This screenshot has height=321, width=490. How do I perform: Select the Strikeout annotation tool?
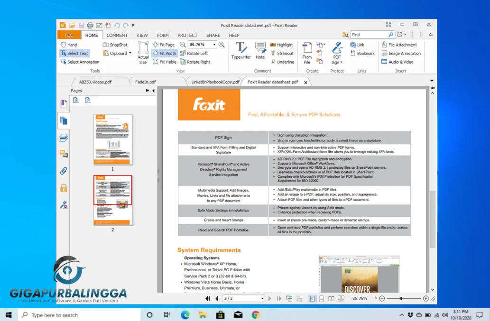(283, 53)
